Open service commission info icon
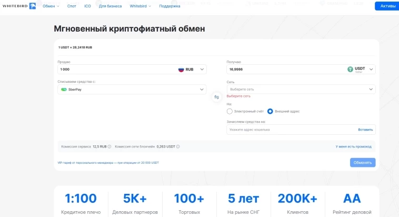The height and width of the screenshot is (217, 399). coord(109,146)
